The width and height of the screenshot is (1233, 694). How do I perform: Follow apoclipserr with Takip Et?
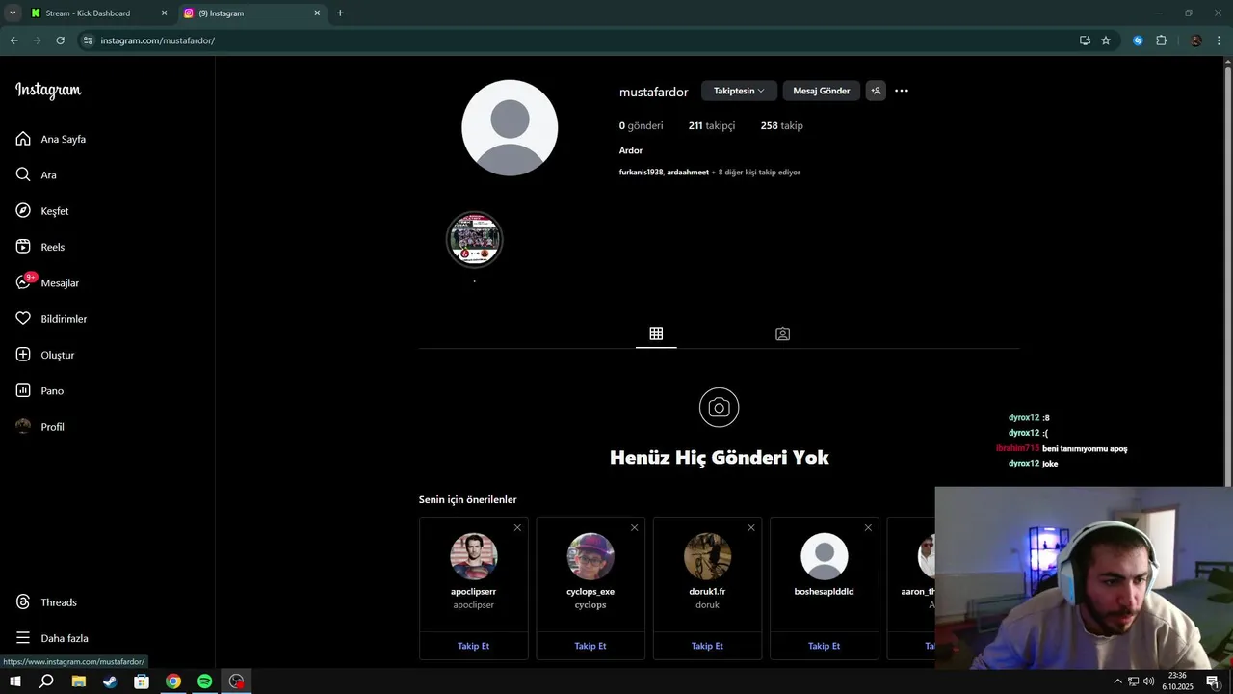tap(473, 646)
